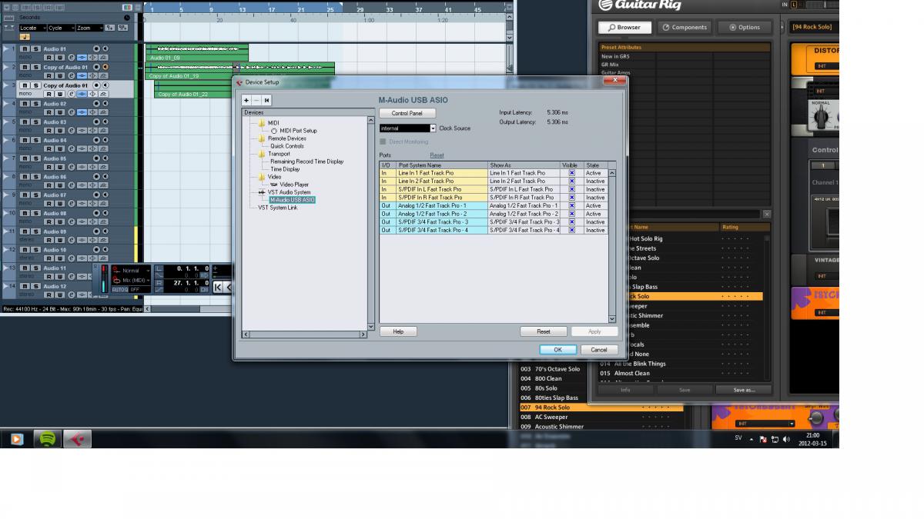924x519 pixels.
Task: Switch to Guitar Rig Browser tab
Action: [x=624, y=27]
